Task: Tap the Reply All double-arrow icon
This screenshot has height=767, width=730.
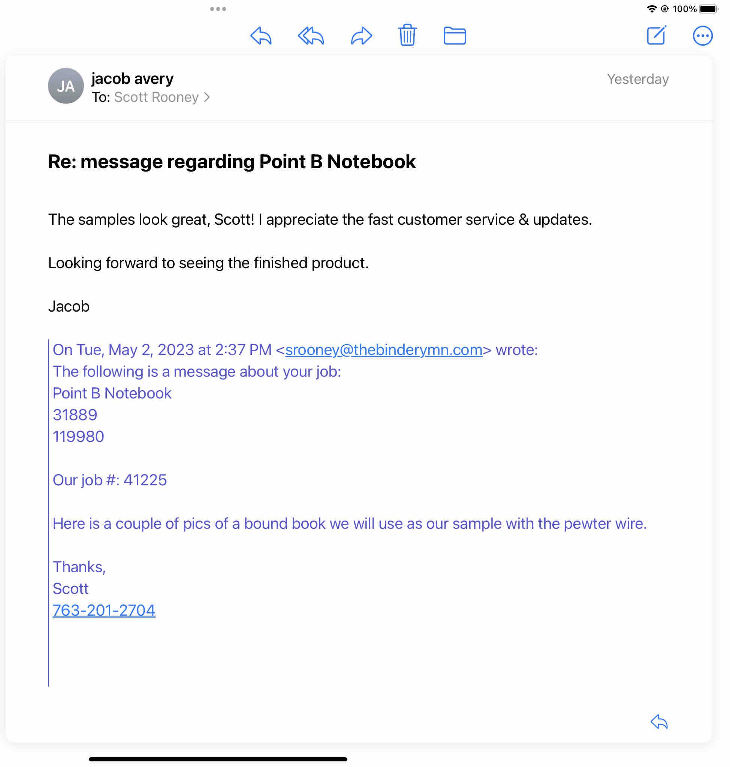Action: click(x=311, y=36)
